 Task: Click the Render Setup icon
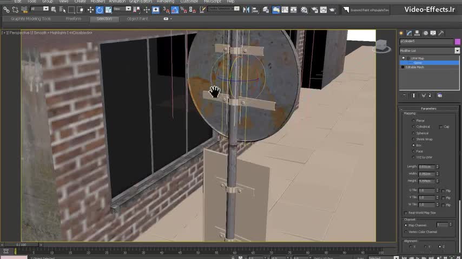[314, 10]
